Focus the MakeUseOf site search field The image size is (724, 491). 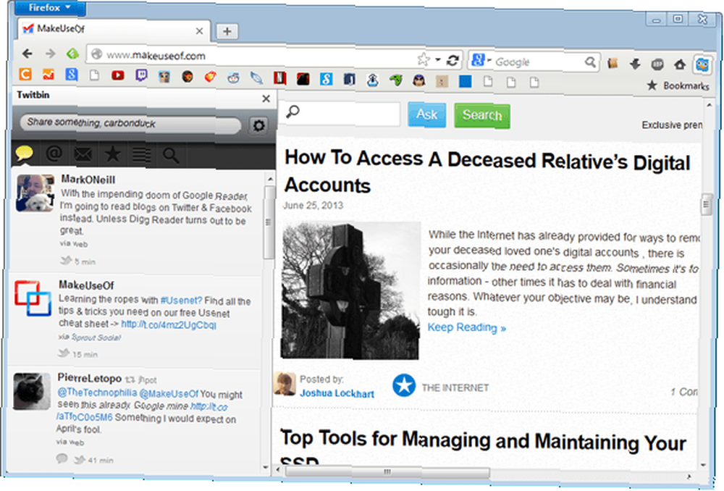point(341,113)
